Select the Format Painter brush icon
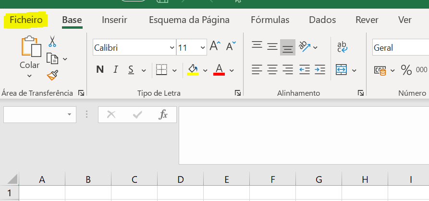The image size is (429, 201). click(52, 75)
